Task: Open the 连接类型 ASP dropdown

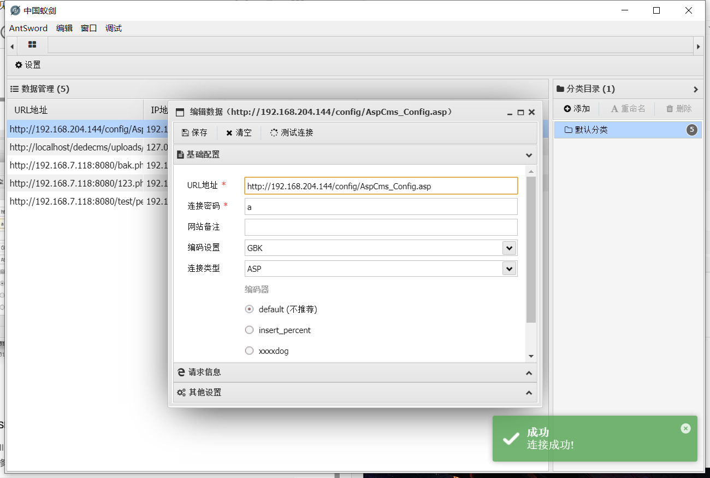Action: coord(509,269)
